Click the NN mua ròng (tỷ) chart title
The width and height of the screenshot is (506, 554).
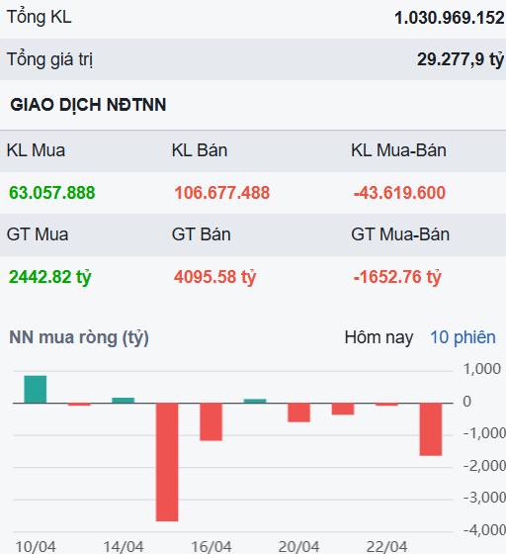pos(79,337)
